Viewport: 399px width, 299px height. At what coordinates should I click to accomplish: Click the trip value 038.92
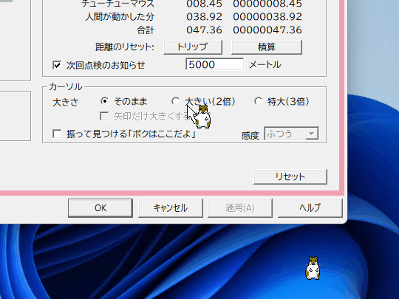(204, 16)
